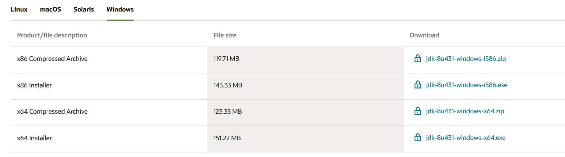
Task: Click the File size column header
Action: [x=225, y=35]
